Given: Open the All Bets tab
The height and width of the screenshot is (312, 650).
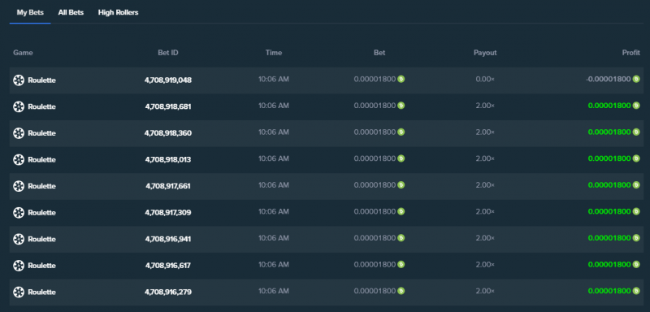Looking at the screenshot, I should click(71, 12).
